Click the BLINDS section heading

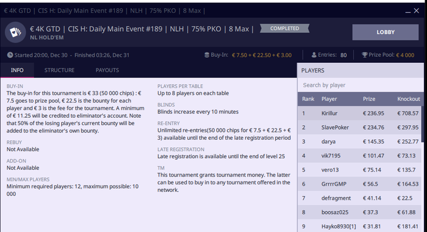[x=166, y=104]
